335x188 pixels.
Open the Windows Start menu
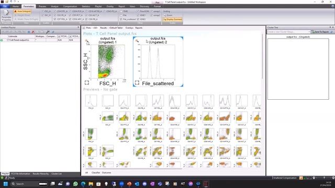click(x=6, y=184)
